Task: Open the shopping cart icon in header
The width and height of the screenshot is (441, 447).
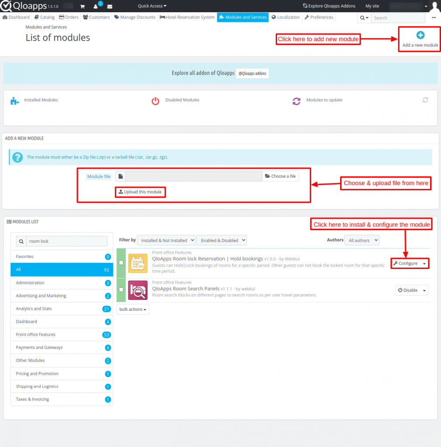Action: 83,6
